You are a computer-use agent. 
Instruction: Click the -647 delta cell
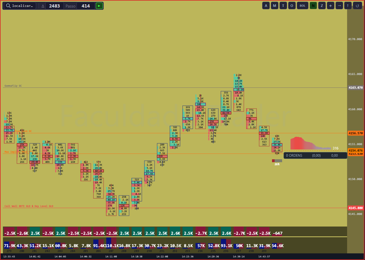(x=278, y=233)
